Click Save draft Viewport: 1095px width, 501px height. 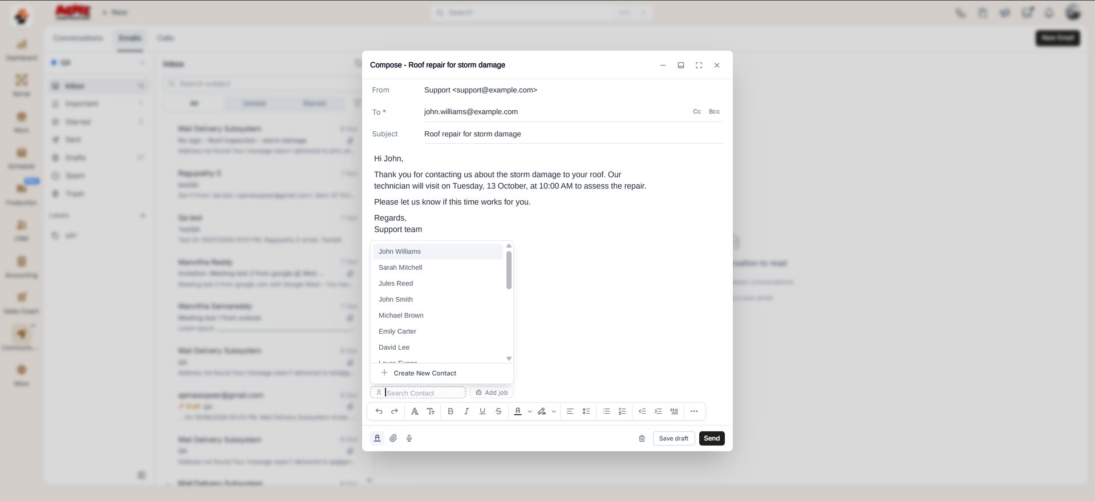click(x=674, y=438)
